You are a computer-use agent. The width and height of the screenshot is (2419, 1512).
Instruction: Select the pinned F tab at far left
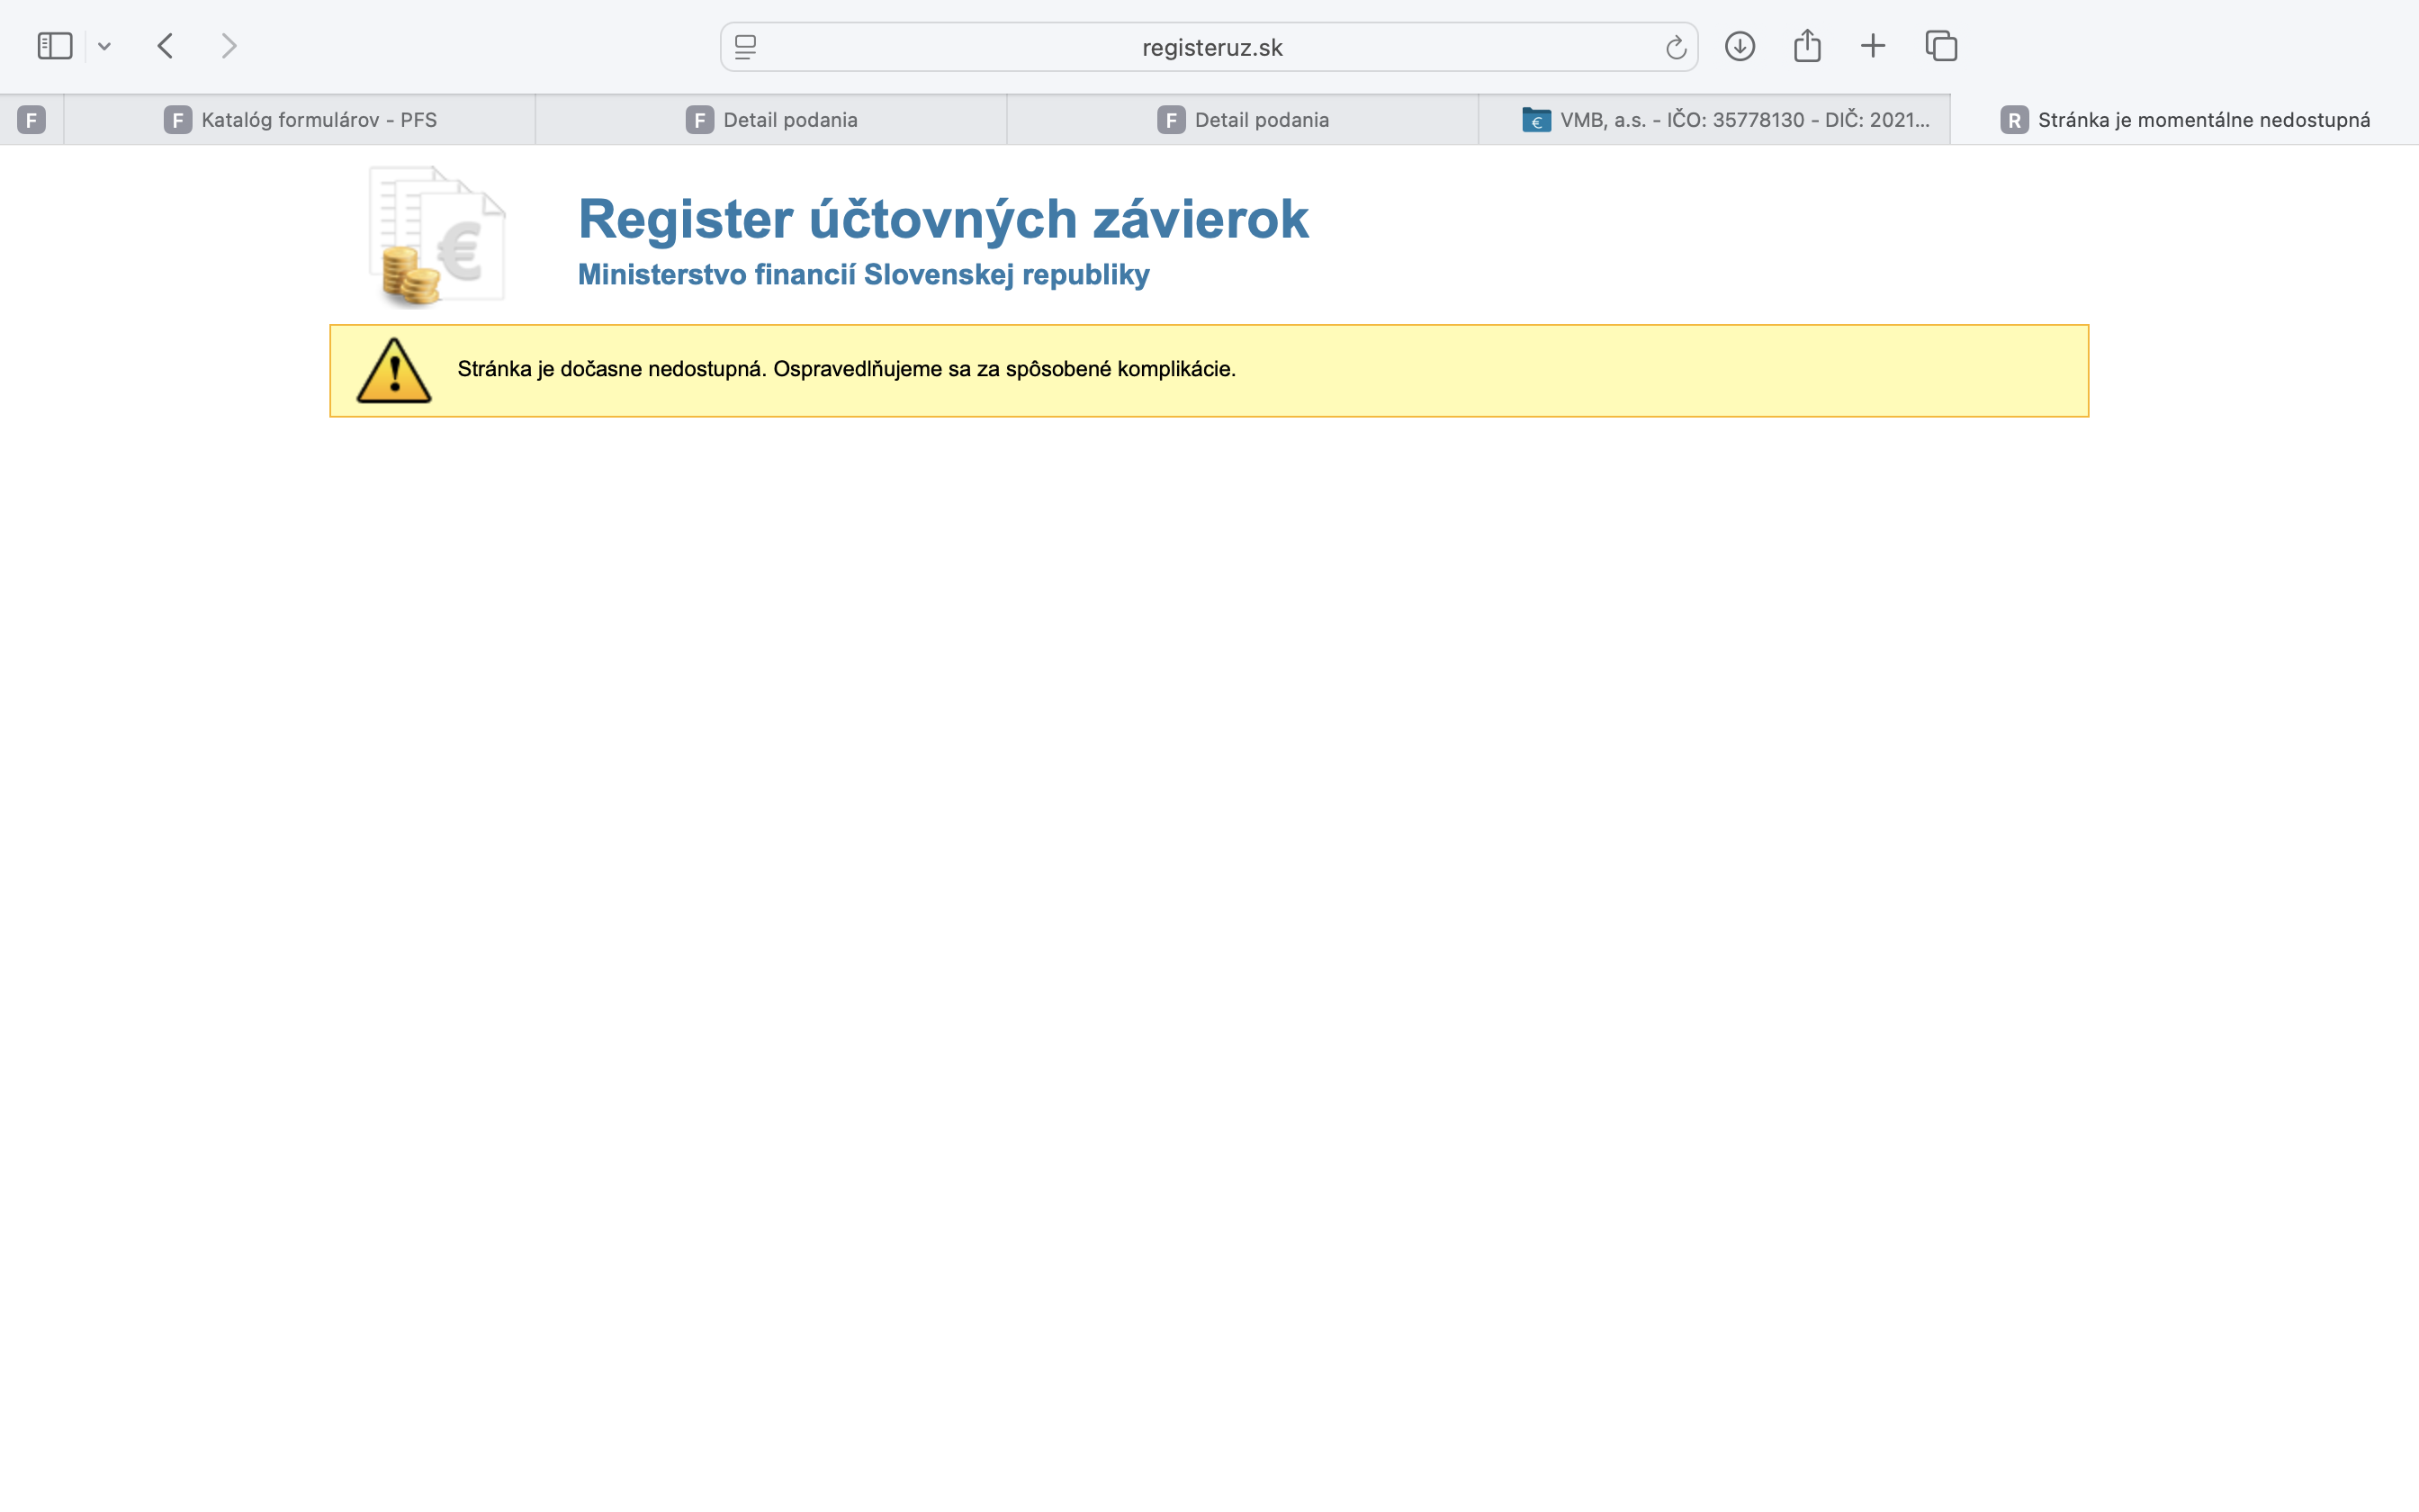[32, 120]
